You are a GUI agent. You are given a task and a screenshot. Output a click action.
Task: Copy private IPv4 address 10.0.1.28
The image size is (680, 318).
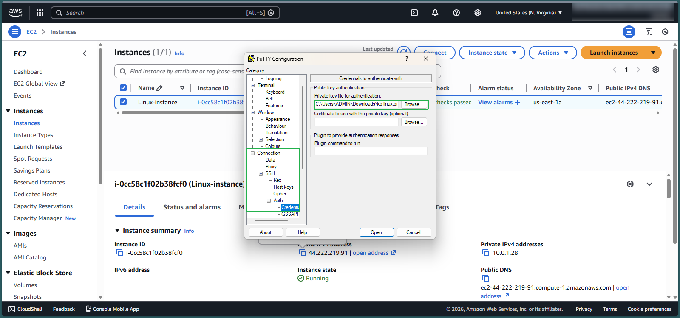pos(486,253)
